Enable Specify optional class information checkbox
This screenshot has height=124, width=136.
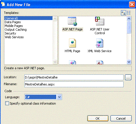[7, 103]
